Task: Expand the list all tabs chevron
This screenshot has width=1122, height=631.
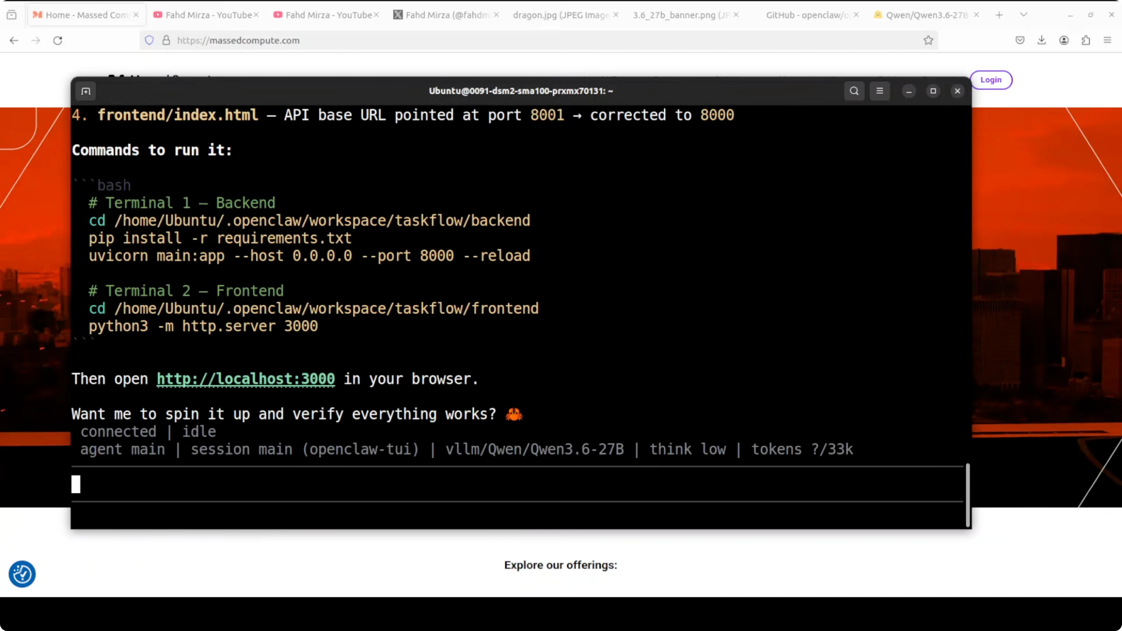Action: click(x=1024, y=15)
